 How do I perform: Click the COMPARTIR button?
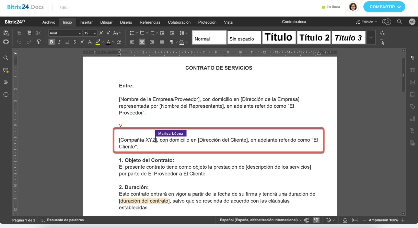[x=384, y=7]
